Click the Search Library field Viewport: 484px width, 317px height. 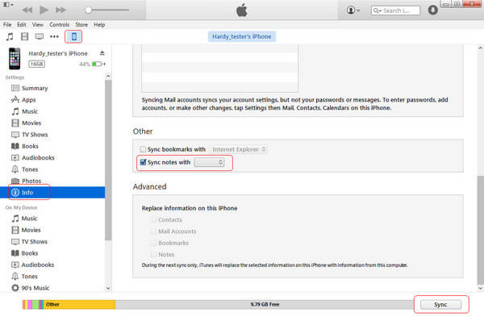(395, 10)
